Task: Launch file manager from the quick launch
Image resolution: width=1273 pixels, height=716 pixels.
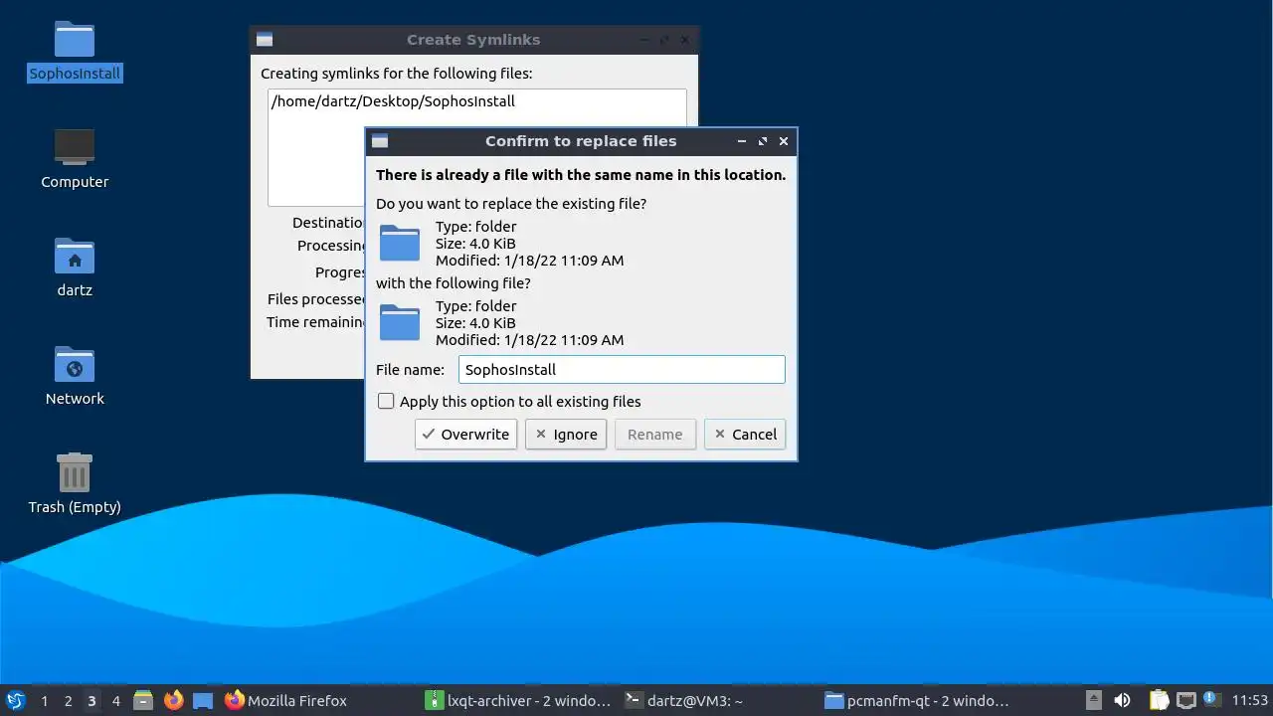Action: (x=143, y=700)
